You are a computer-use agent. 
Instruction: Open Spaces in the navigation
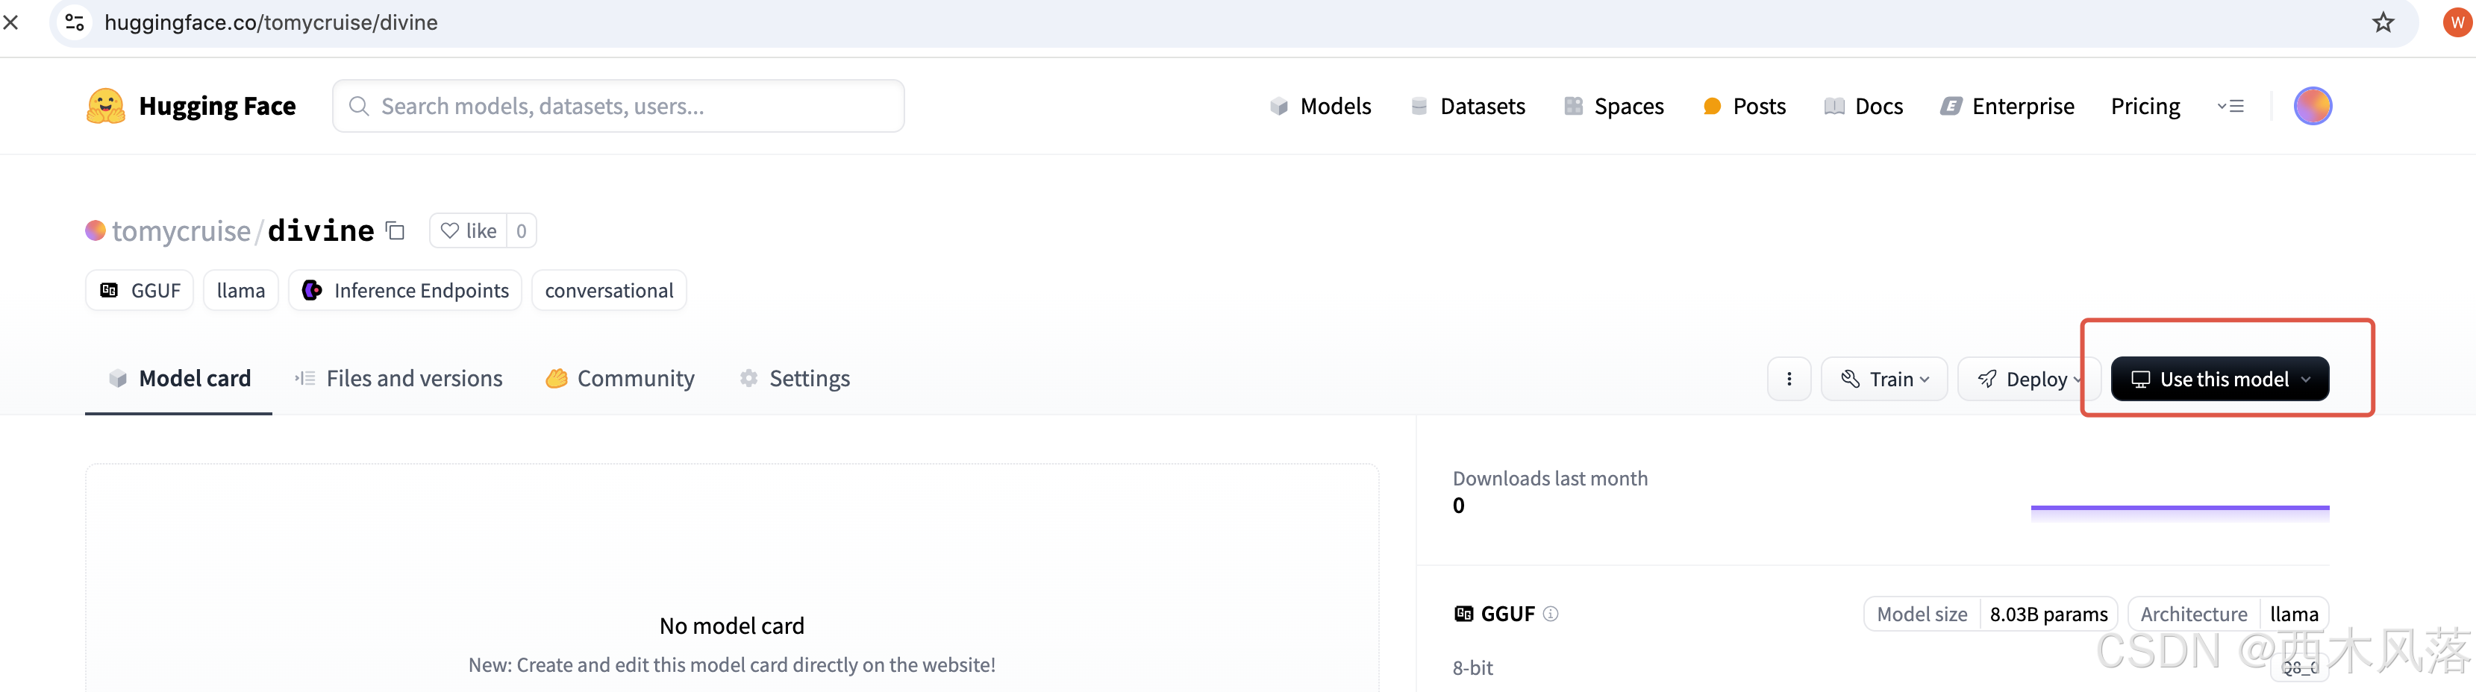pyautogui.click(x=1614, y=106)
